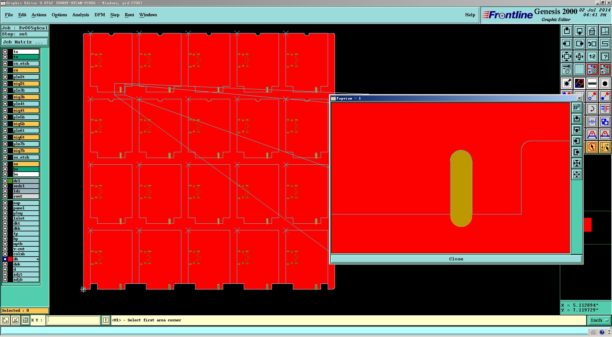
Task: Click the previous view undo-zoom icon
Action: (592, 44)
